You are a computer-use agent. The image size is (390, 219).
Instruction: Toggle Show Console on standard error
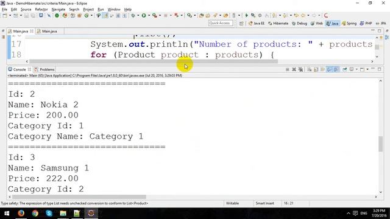pyautogui.click(x=336, y=69)
